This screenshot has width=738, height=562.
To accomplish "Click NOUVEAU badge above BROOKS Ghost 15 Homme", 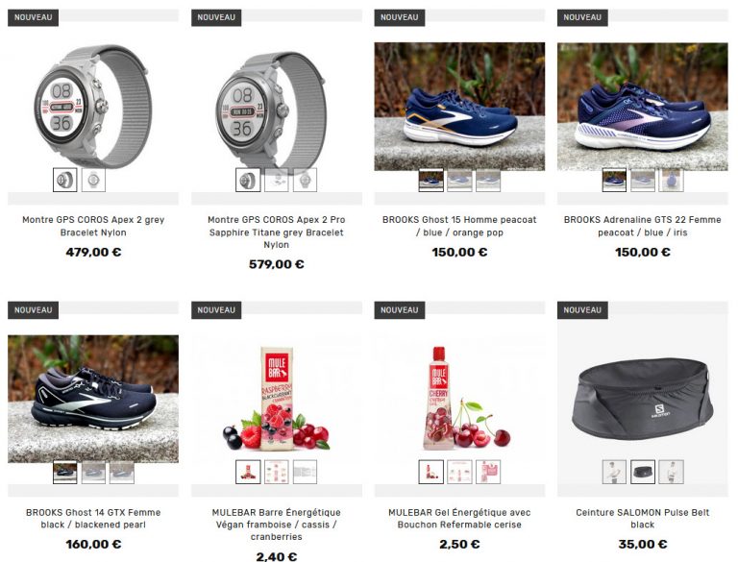I will [400, 17].
